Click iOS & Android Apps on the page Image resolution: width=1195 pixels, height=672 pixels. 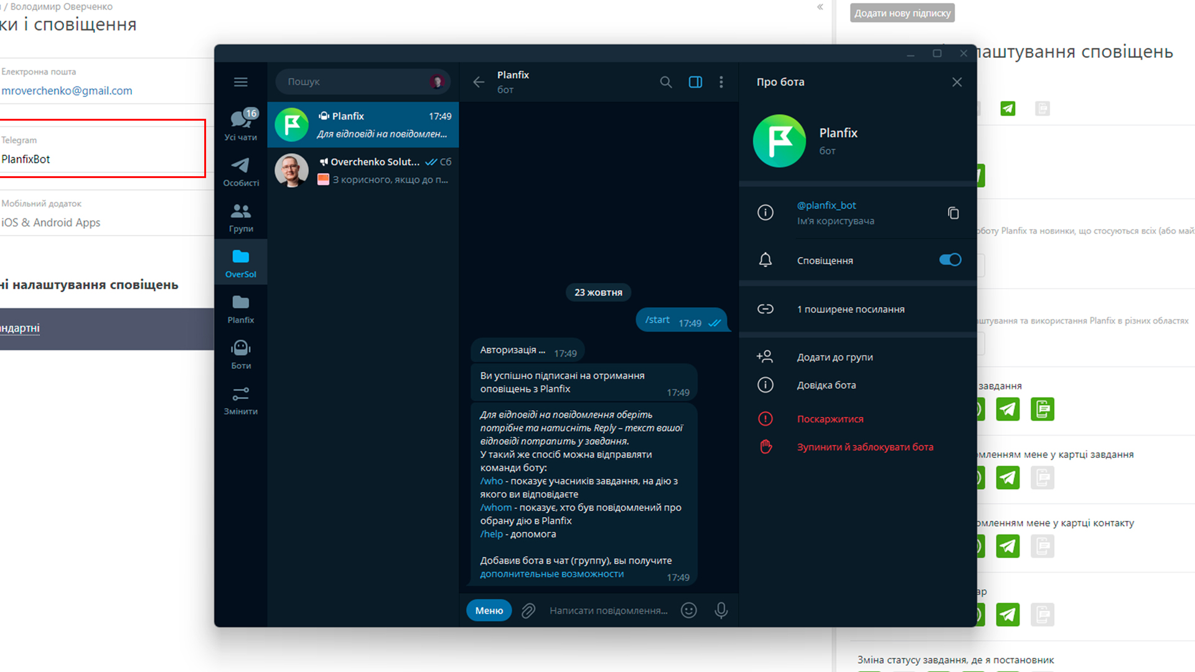click(x=50, y=223)
